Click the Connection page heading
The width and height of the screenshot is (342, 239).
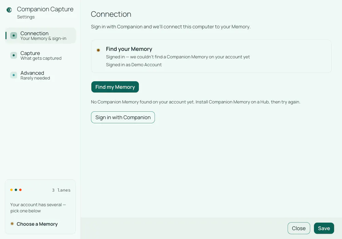[111, 14]
